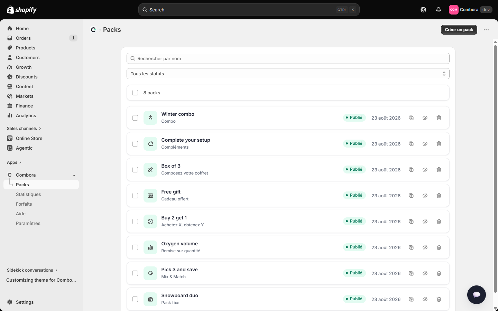
Task: Expand the Sales channels section
Action: point(24,129)
